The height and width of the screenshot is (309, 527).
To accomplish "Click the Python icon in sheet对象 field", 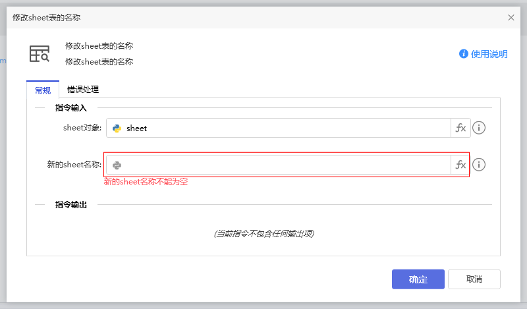I will pyautogui.click(x=117, y=128).
